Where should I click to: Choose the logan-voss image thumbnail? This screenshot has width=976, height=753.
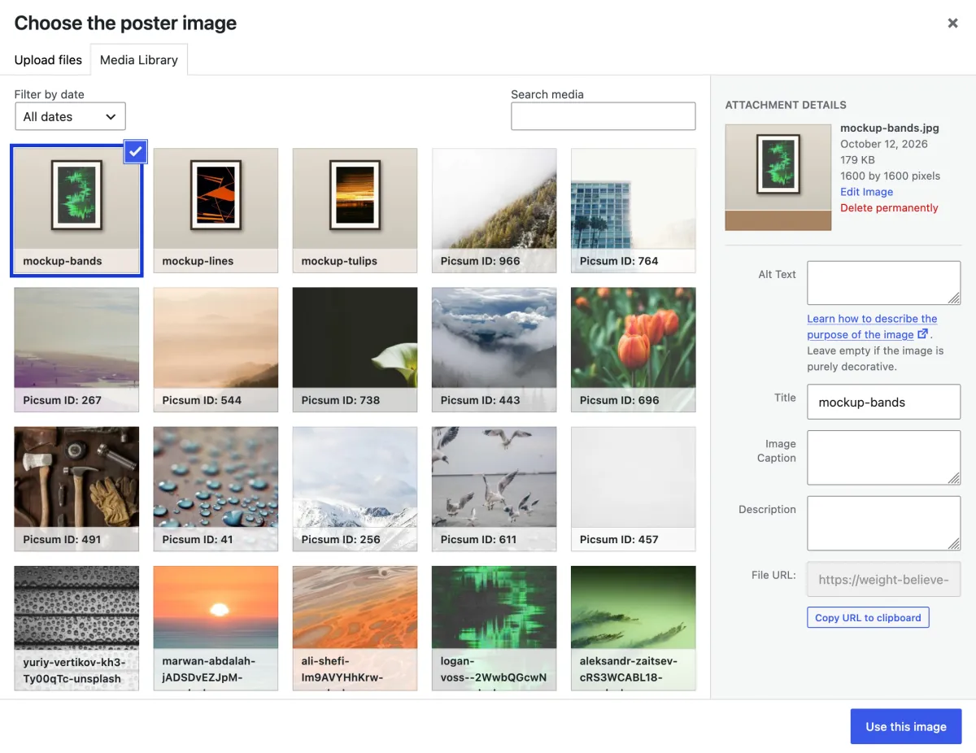[494, 628]
